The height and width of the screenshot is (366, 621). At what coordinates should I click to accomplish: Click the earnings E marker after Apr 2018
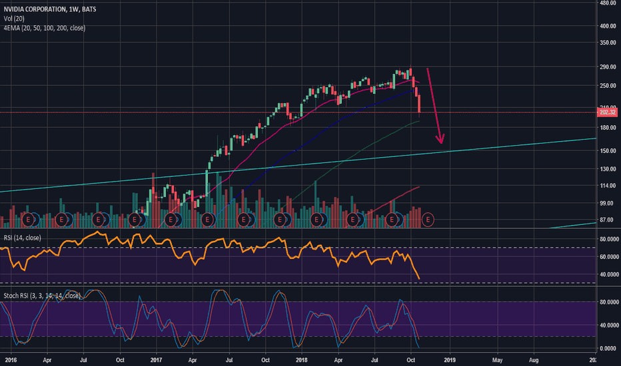tap(352, 219)
